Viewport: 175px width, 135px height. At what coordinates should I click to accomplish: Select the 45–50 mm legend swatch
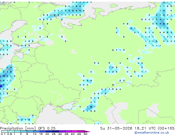81,131
